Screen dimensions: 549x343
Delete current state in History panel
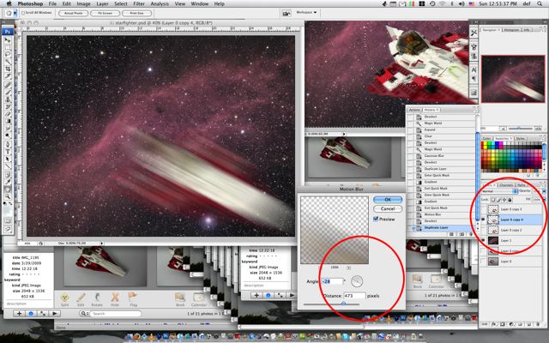(471, 234)
